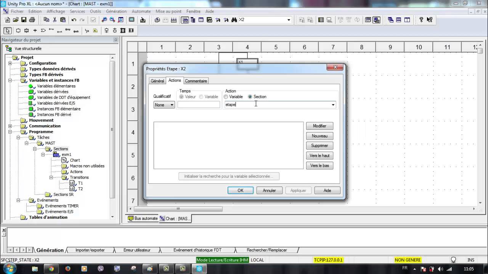The image size is (488, 274).
Task: Select the Tables d'animation tree item
Action: click(48, 217)
